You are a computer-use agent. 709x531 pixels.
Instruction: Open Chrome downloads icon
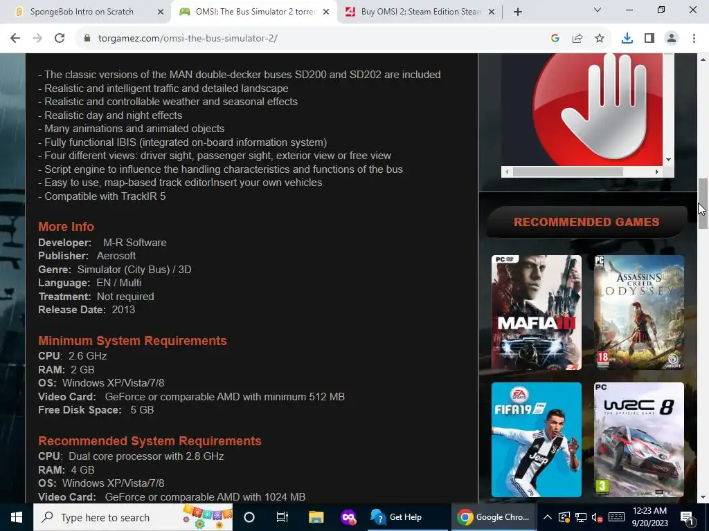(x=627, y=39)
